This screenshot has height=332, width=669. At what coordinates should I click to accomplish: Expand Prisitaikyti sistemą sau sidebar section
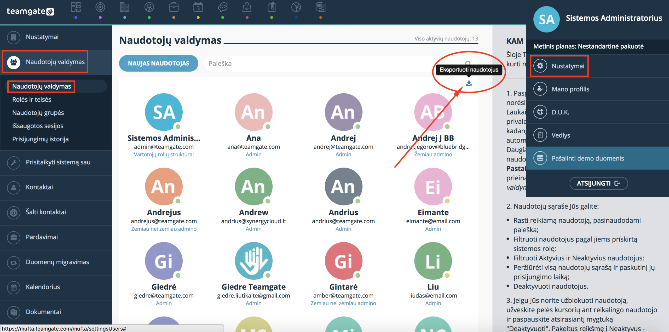(x=56, y=162)
